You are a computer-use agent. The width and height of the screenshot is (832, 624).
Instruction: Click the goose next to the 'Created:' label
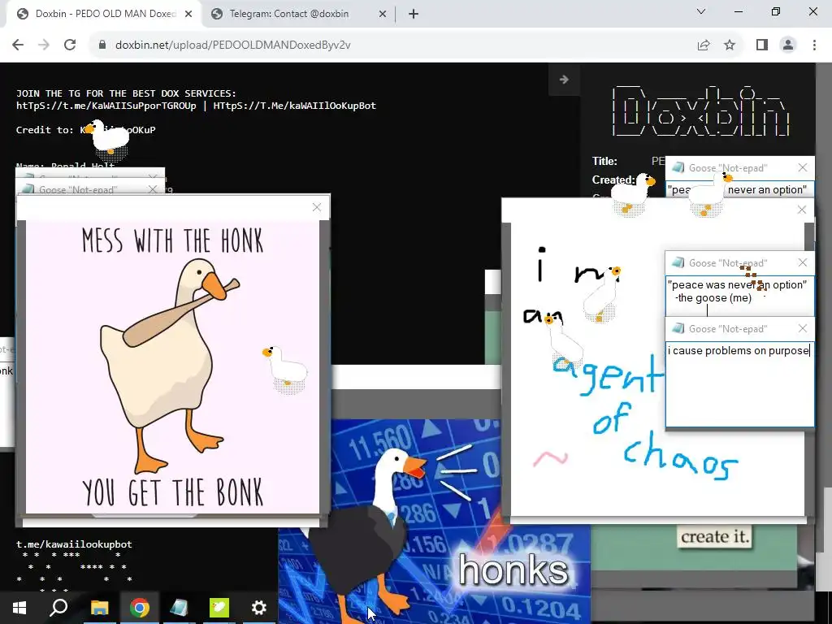tap(631, 194)
